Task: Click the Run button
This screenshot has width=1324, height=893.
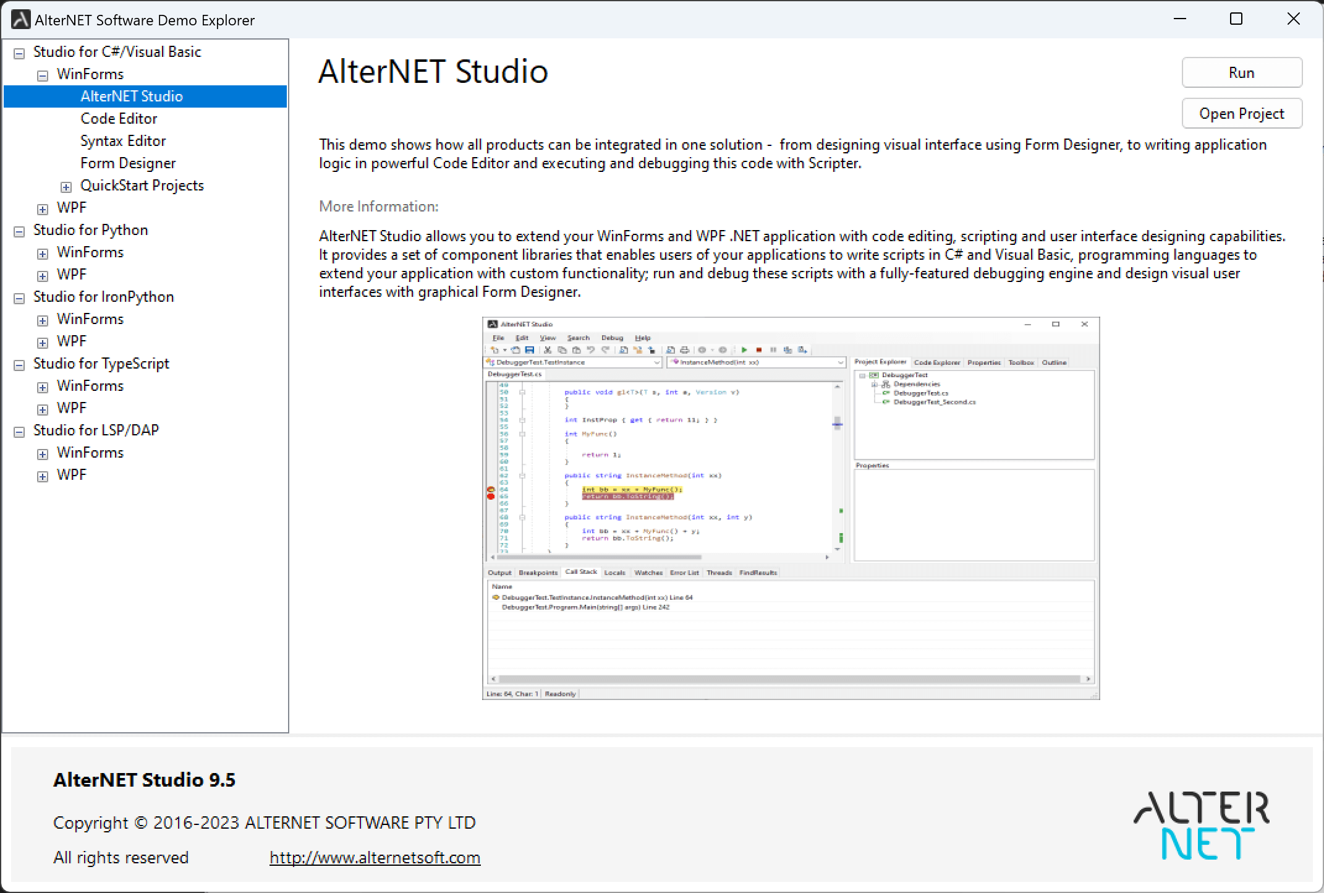Action: click(1242, 73)
